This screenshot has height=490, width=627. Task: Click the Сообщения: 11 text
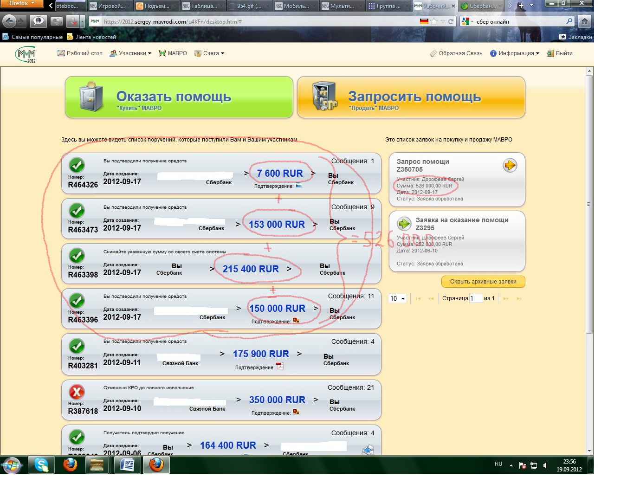pos(351,296)
